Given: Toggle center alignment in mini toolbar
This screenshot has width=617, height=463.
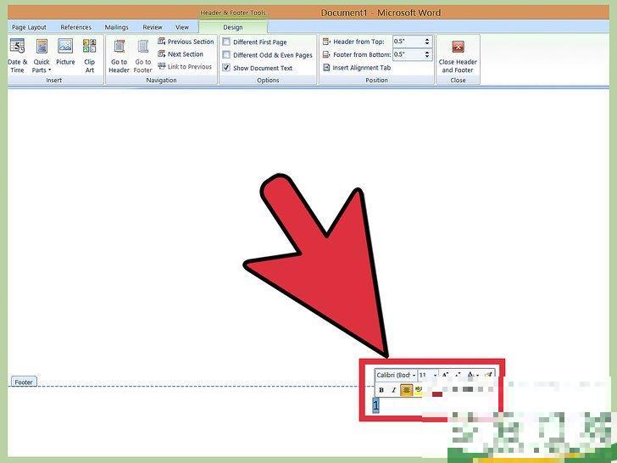Looking at the screenshot, I should pyautogui.click(x=407, y=390).
